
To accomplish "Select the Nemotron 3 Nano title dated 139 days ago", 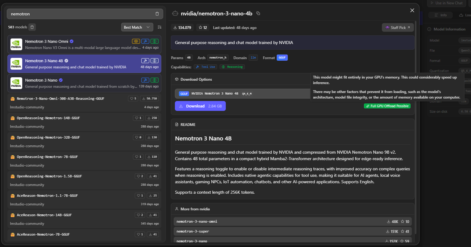I will point(41,80).
